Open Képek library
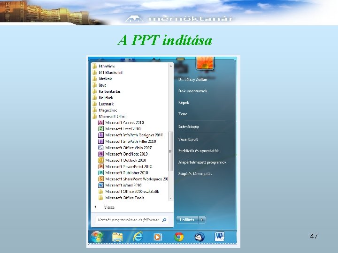 pos(184,103)
